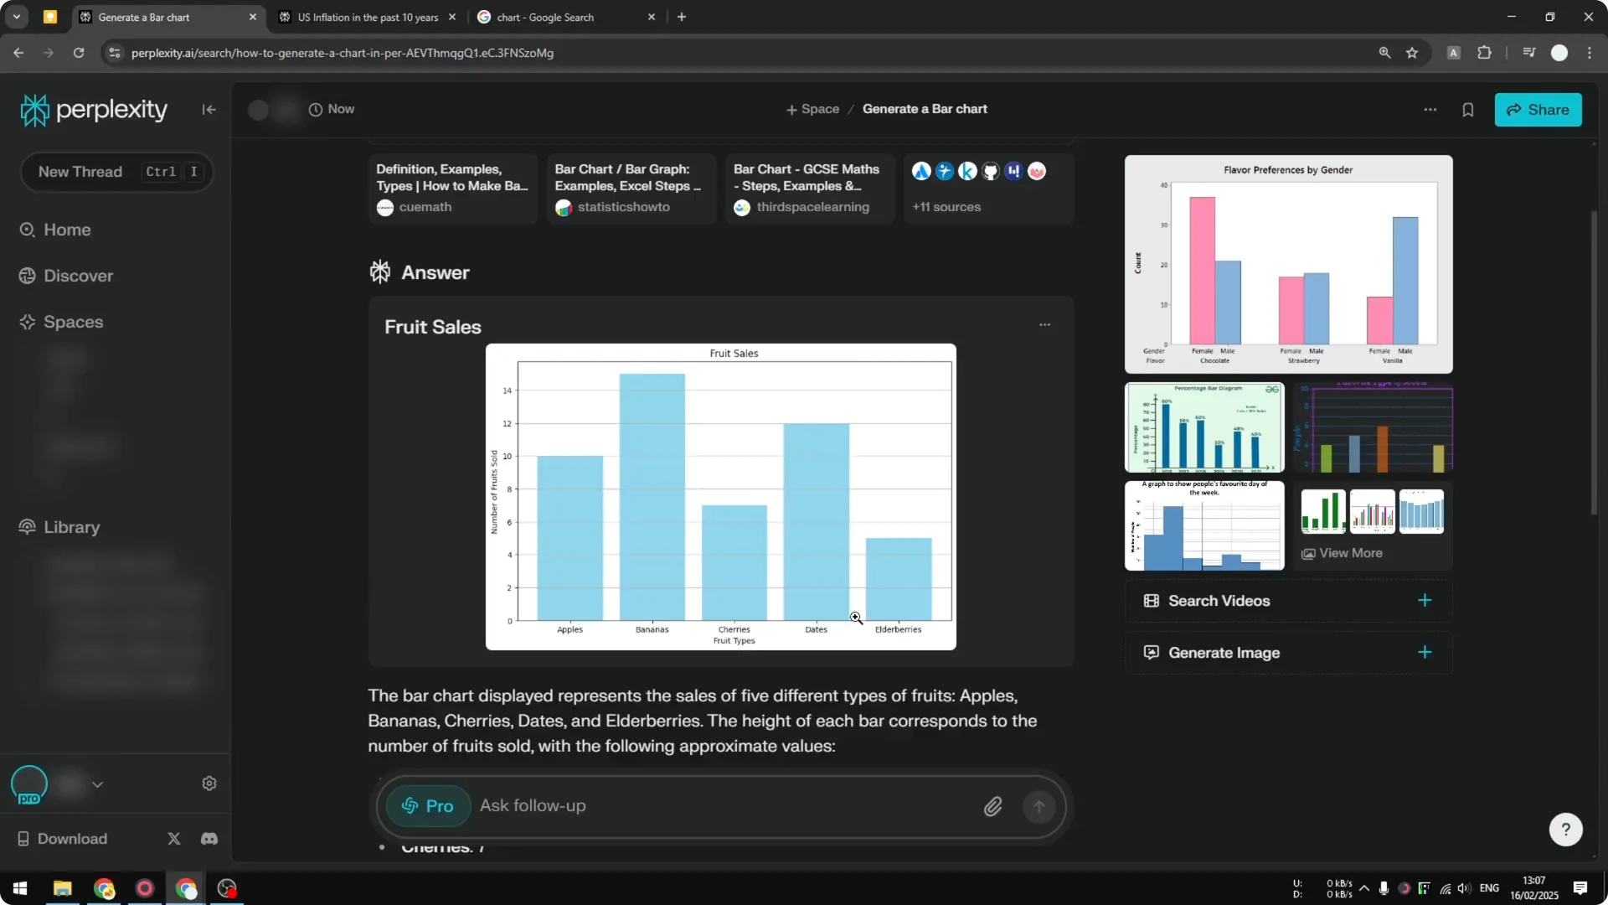1608x905 pixels.
Task: Expand the account chevron near the avatar
Action: pyautogui.click(x=98, y=783)
